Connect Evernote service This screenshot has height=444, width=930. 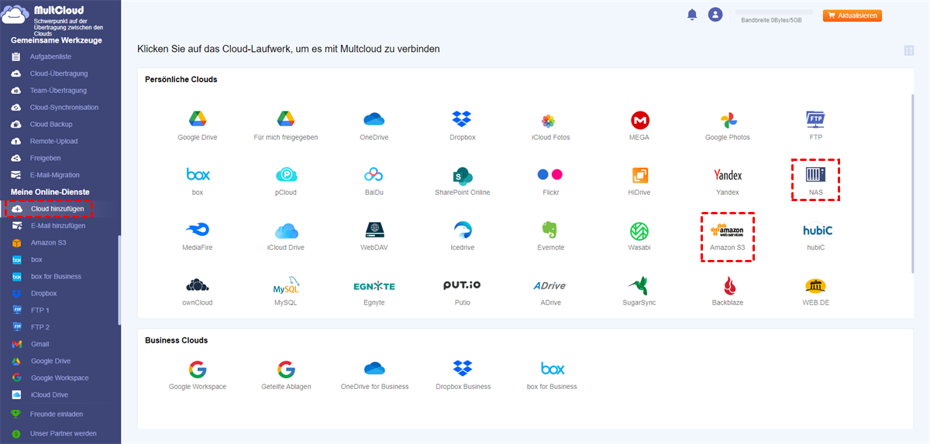point(551,230)
